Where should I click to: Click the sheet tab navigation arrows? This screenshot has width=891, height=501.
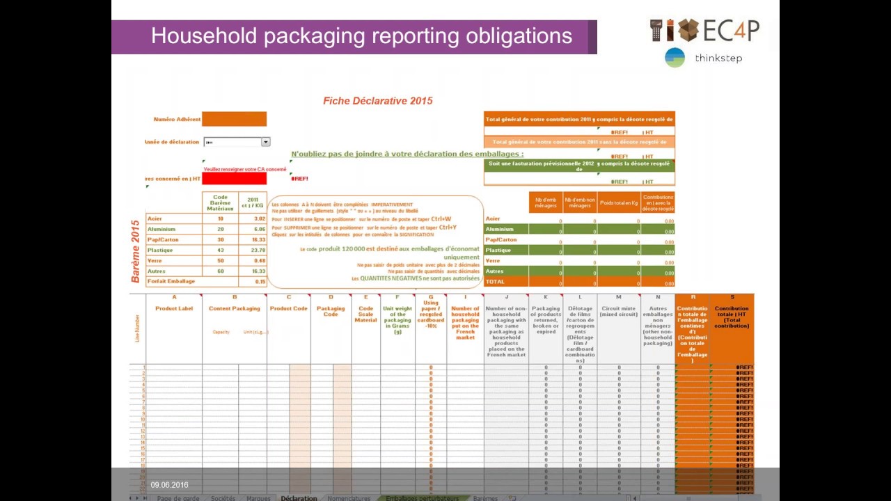139,498
